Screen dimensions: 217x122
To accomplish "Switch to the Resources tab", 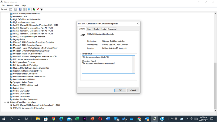I will point(111,29).
